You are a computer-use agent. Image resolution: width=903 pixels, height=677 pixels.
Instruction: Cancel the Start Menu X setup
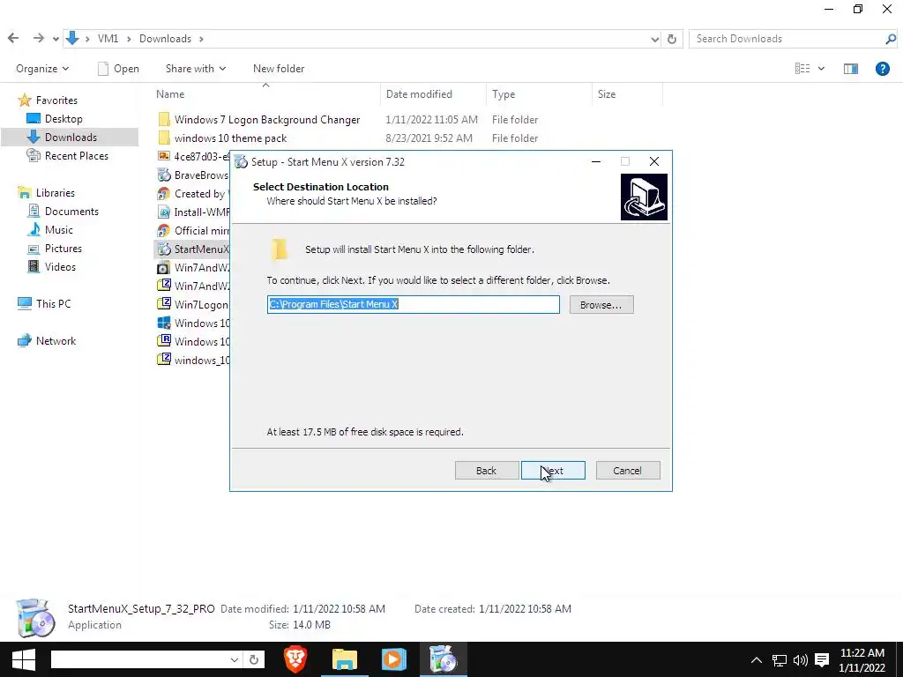[627, 471]
